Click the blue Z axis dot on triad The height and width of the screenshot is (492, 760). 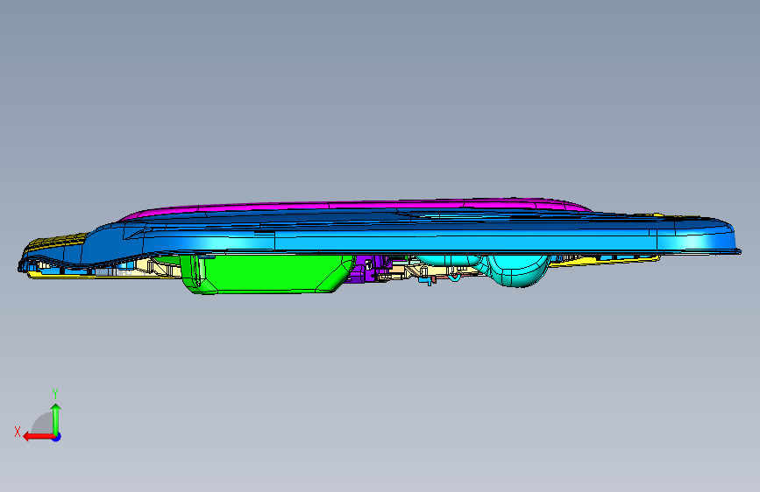coord(57,437)
